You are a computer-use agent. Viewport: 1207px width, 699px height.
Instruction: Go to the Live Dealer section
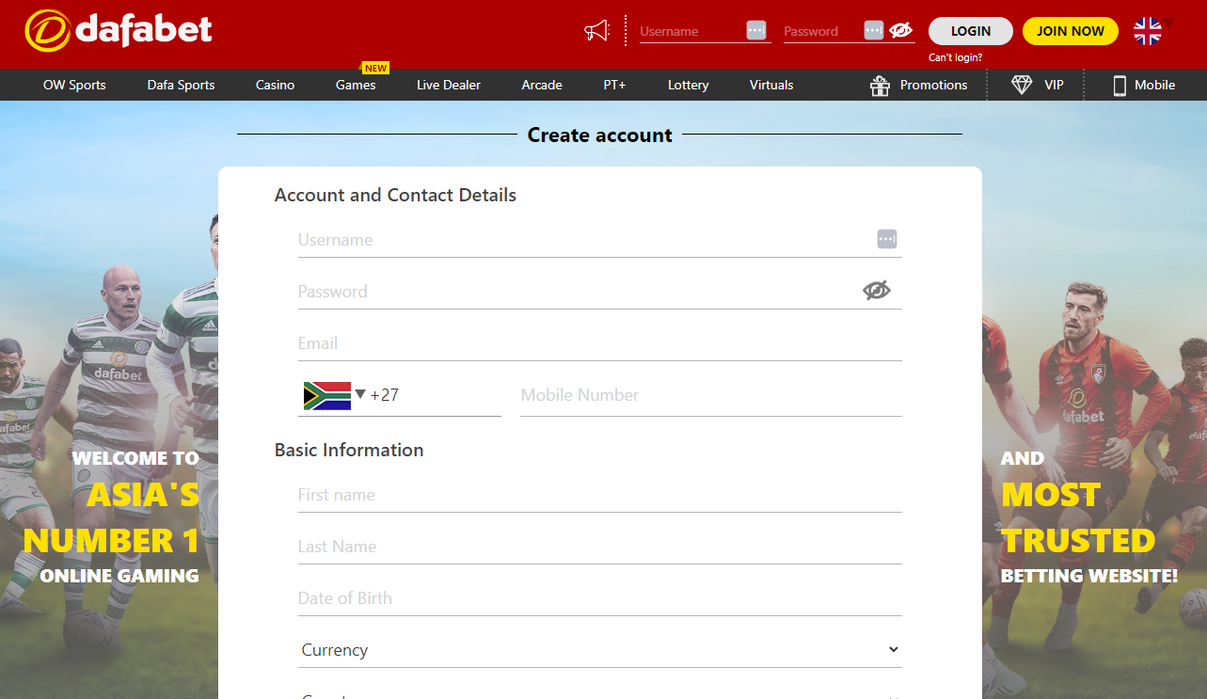click(448, 85)
